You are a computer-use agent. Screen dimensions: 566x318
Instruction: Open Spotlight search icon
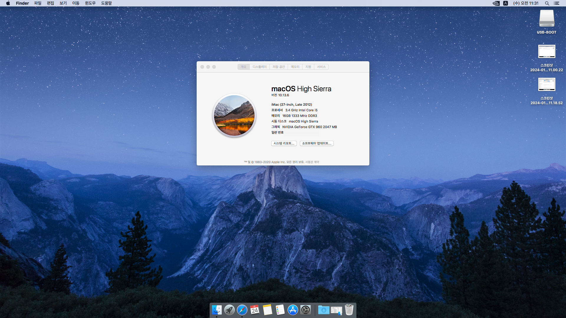547,3
